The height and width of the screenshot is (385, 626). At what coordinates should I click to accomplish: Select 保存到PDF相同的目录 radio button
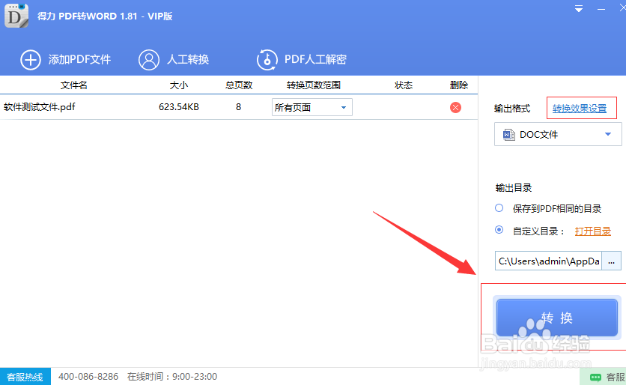click(499, 208)
